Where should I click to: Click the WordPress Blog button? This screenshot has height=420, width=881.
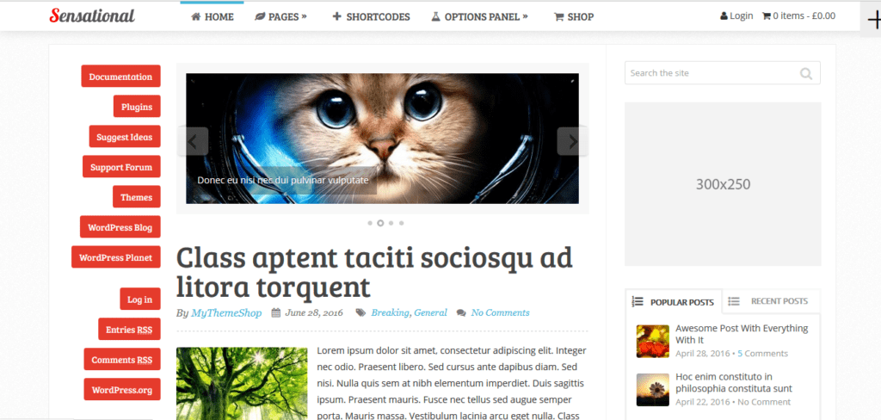point(120,227)
